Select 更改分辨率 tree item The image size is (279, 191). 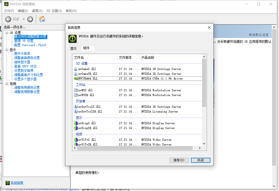22,53
